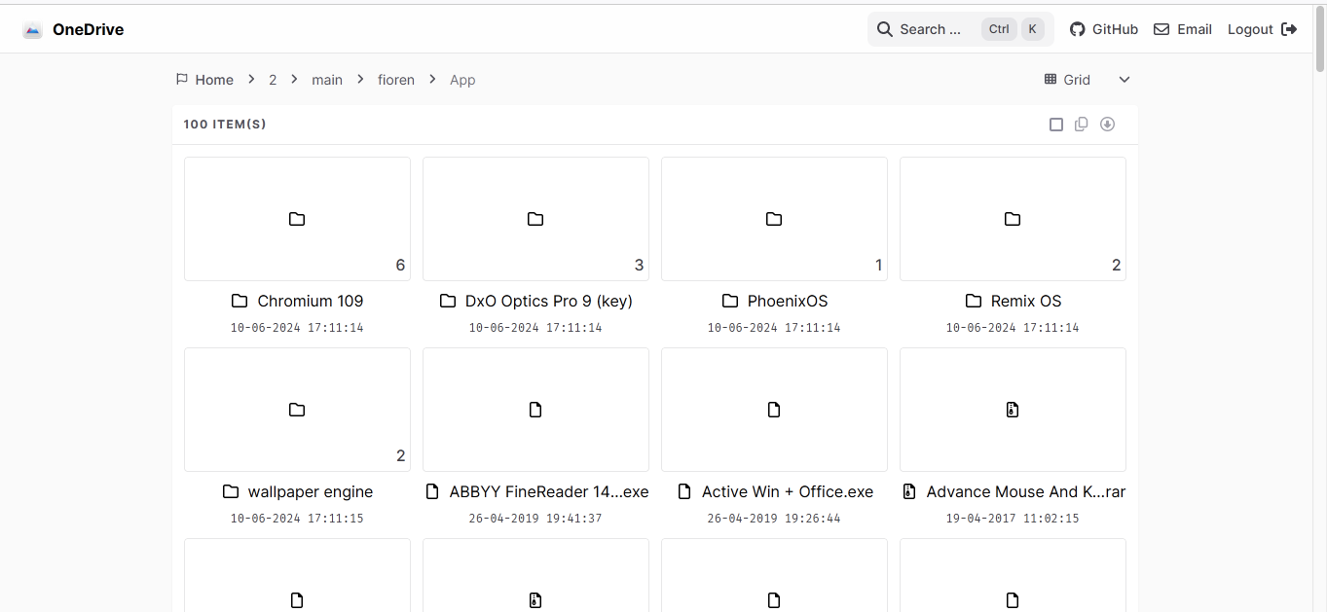Click item count 6 on Chromium 109 card
The height and width of the screenshot is (612, 1327).
(x=400, y=265)
